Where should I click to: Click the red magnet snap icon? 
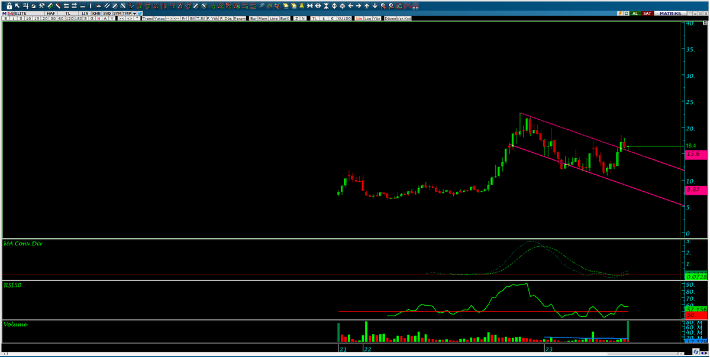(415, 6)
